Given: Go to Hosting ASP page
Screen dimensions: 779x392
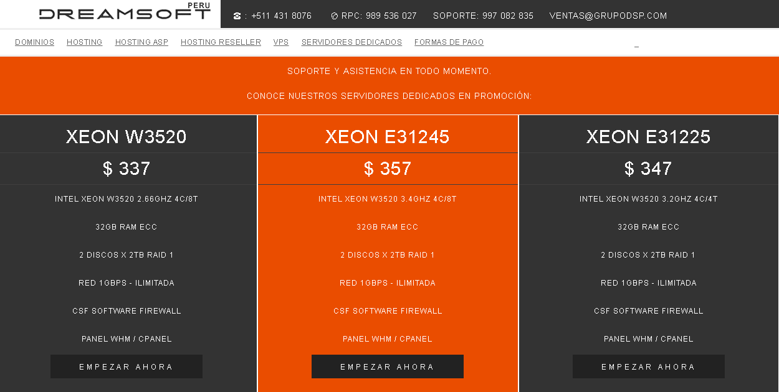Looking at the screenshot, I should [x=141, y=42].
